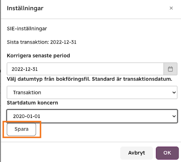Screen dimensions: 181x162
Task: Select the SIE-inställningar heading text
Action: [x=27, y=29]
